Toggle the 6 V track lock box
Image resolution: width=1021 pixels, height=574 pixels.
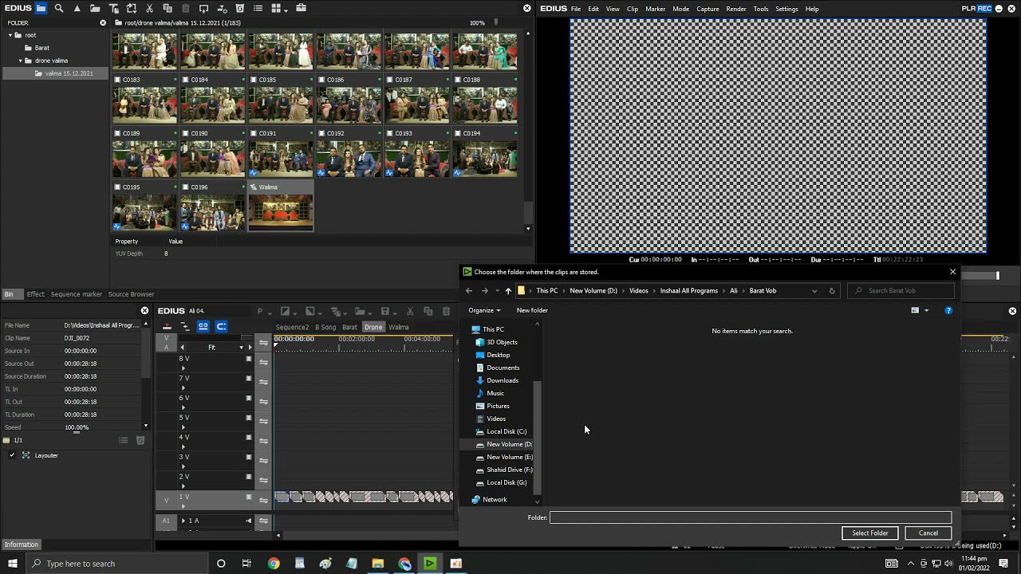249,398
